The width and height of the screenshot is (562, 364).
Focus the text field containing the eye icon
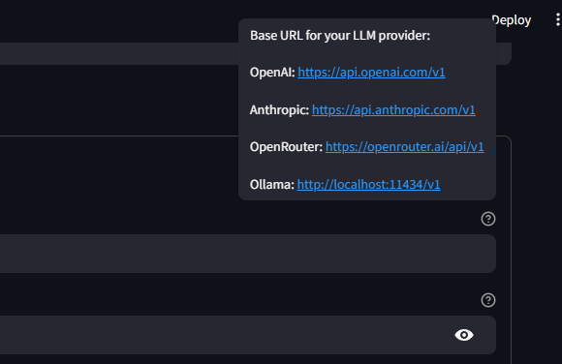pos(248,335)
